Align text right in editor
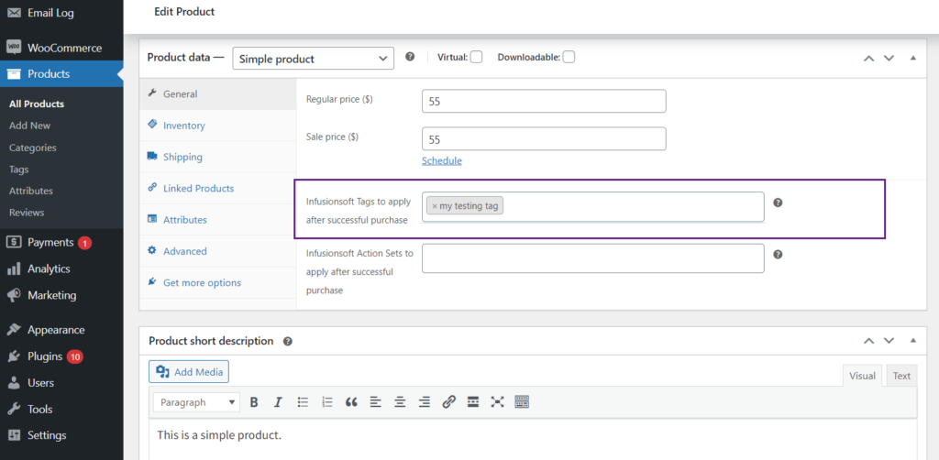939x460 pixels. [x=425, y=402]
